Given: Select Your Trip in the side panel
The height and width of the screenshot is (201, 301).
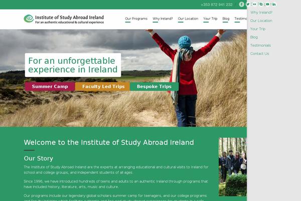Looking at the screenshot, I should 258,29.
